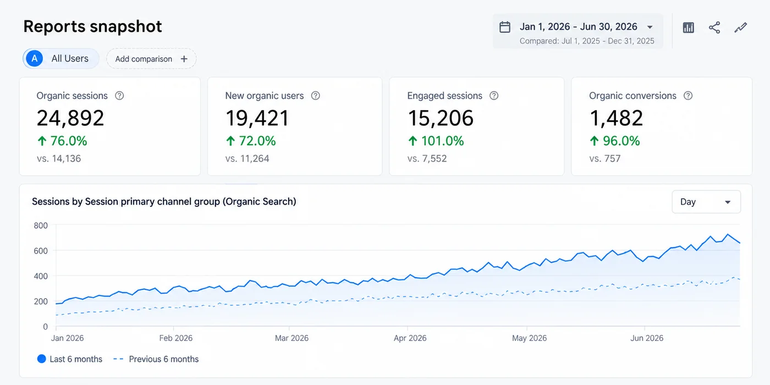Click the Jun 2026 axis label
Viewport: 770px width, 385px height.
pos(647,338)
